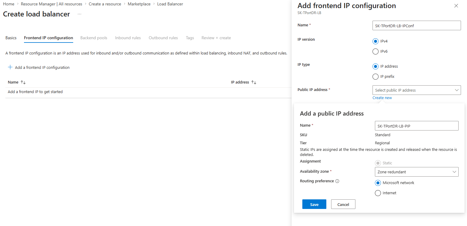467x226 pixels.
Task: Switch to the Tags tab
Action: (x=190, y=38)
